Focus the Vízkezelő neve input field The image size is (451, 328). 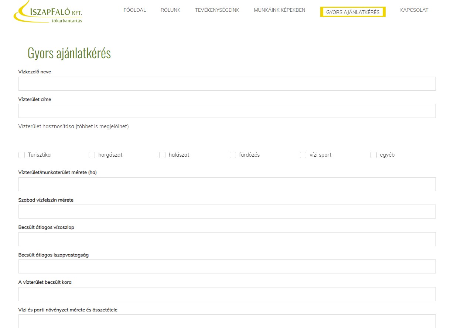click(227, 84)
